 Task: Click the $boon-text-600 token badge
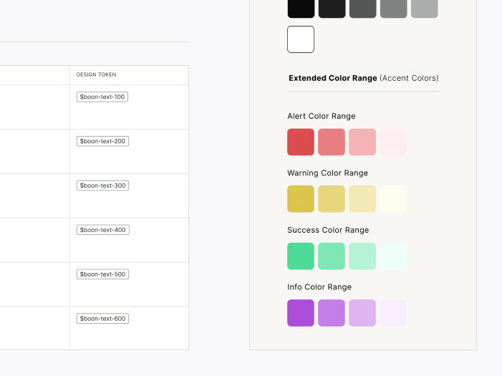tap(102, 319)
